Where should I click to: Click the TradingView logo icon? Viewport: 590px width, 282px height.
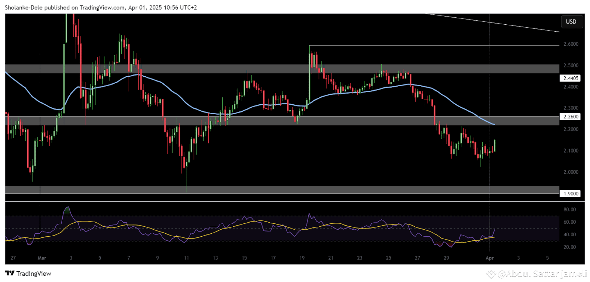click(10, 273)
